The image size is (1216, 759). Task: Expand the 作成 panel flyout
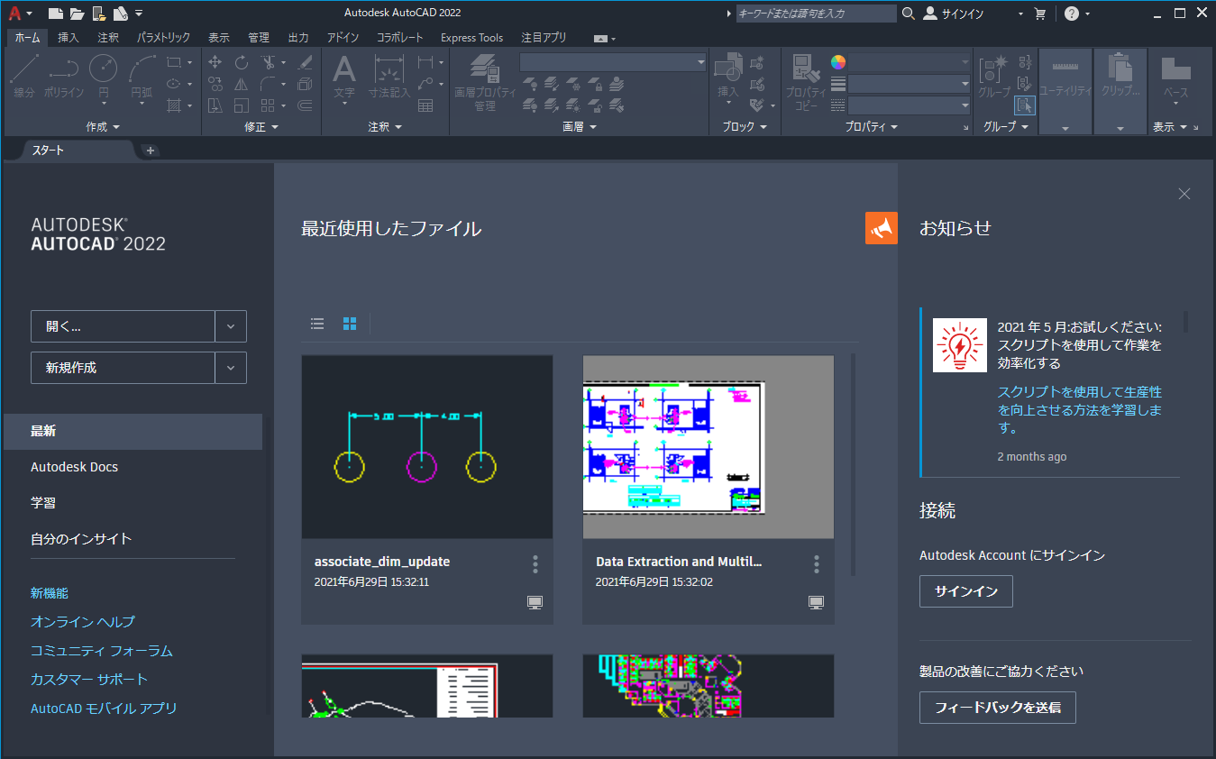[103, 127]
